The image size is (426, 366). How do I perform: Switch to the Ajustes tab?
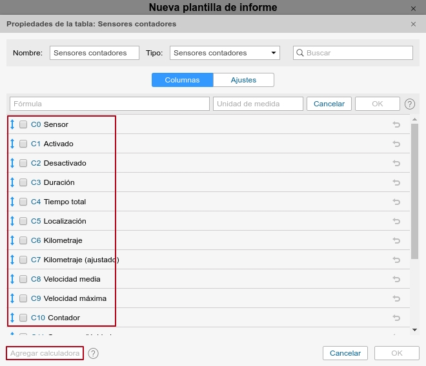[x=243, y=80]
